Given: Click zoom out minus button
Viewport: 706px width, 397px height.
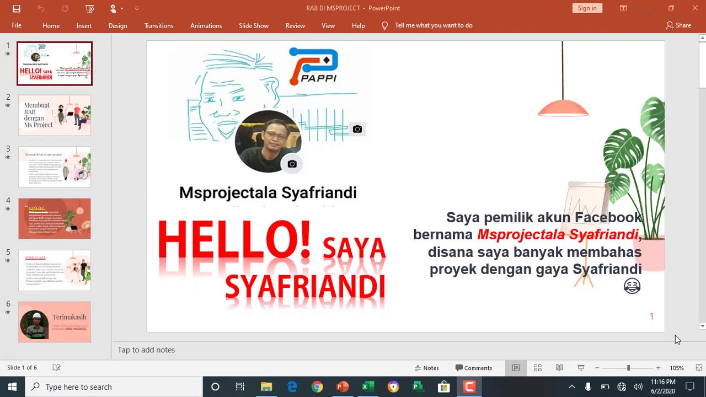Looking at the screenshot, I should (x=597, y=368).
